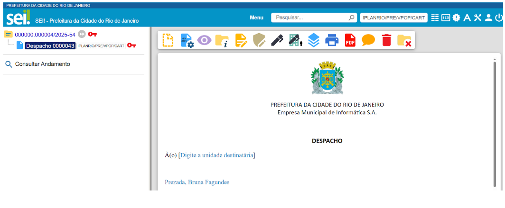The image size is (505, 208).
Task: Open the orange comment bubble icon
Action: 368,40
